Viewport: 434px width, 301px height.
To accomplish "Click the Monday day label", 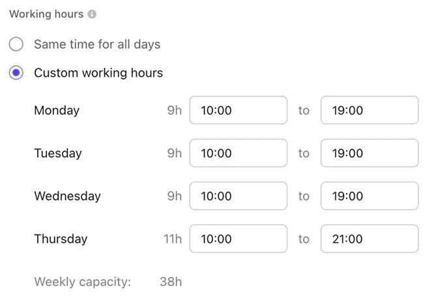I will coord(57,111).
